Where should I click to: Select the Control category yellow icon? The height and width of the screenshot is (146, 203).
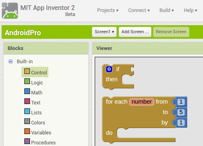coord(27,71)
